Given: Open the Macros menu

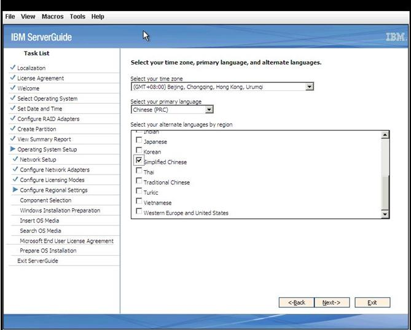Looking at the screenshot, I should [53, 17].
